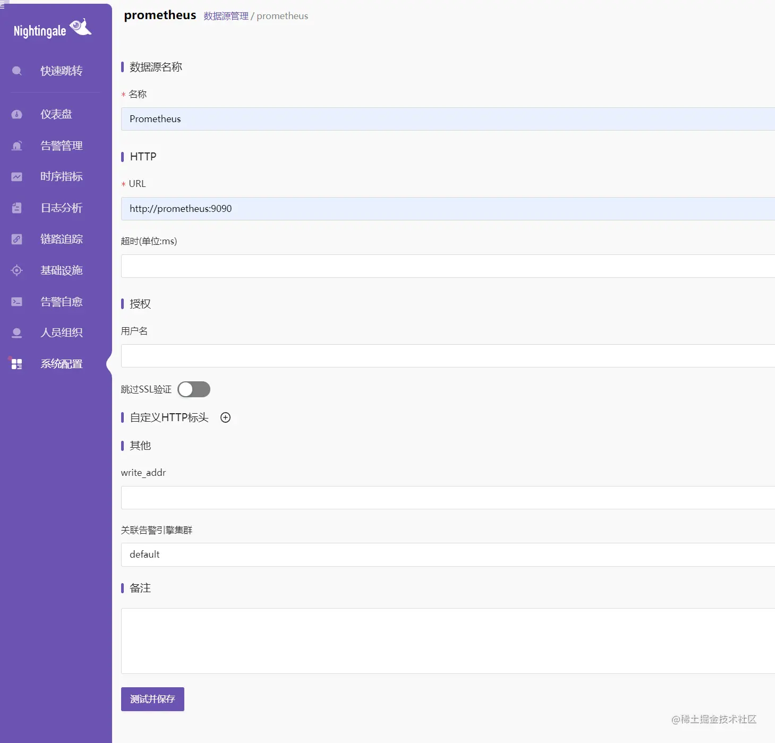The image size is (775, 743).
Task: Open 系统配置 system configuration menu
Action: (x=62, y=364)
